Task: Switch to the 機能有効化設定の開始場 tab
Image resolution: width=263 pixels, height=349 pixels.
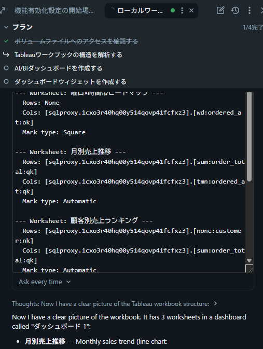Action: coord(54,10)
